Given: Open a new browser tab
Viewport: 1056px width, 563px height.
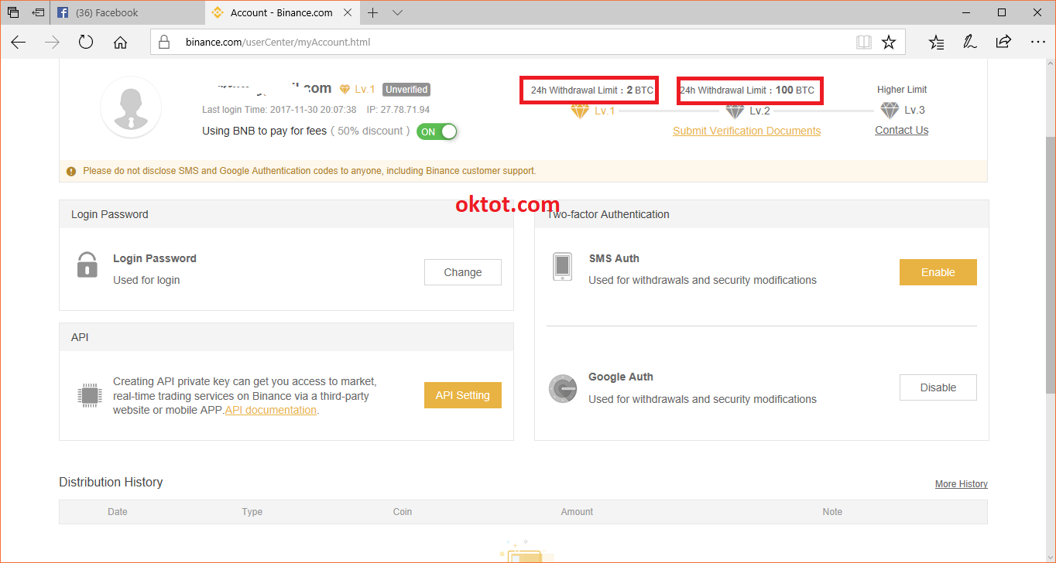Looking at the screenshot, I should point(373,13).
